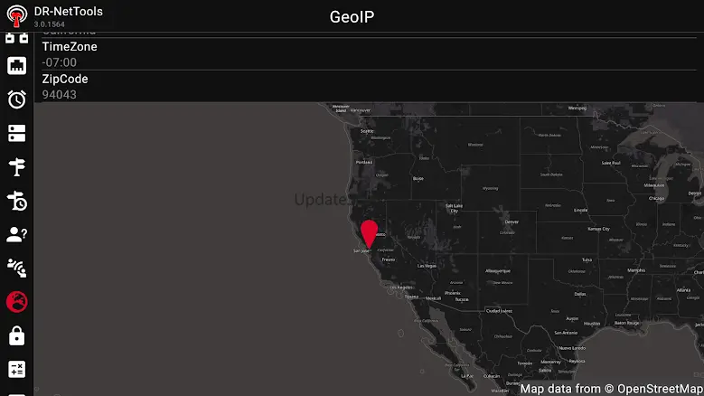Click the GeoIP page title

click(x=352, y=16)
